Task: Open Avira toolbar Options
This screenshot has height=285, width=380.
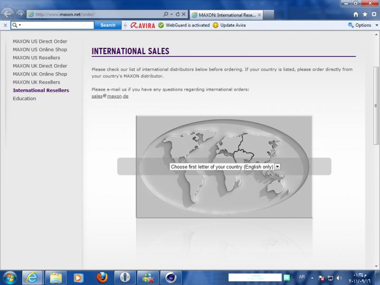Action: pyautogui.click(x=363, y=25)
